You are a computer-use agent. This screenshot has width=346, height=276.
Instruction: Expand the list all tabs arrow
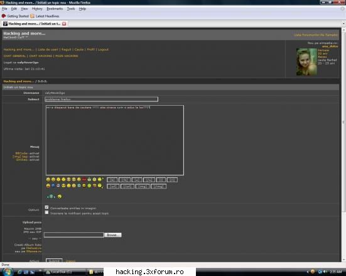[343, 24]
